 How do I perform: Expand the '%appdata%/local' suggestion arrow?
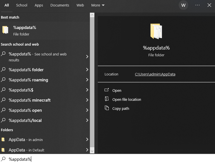click(x=87, y=120)
